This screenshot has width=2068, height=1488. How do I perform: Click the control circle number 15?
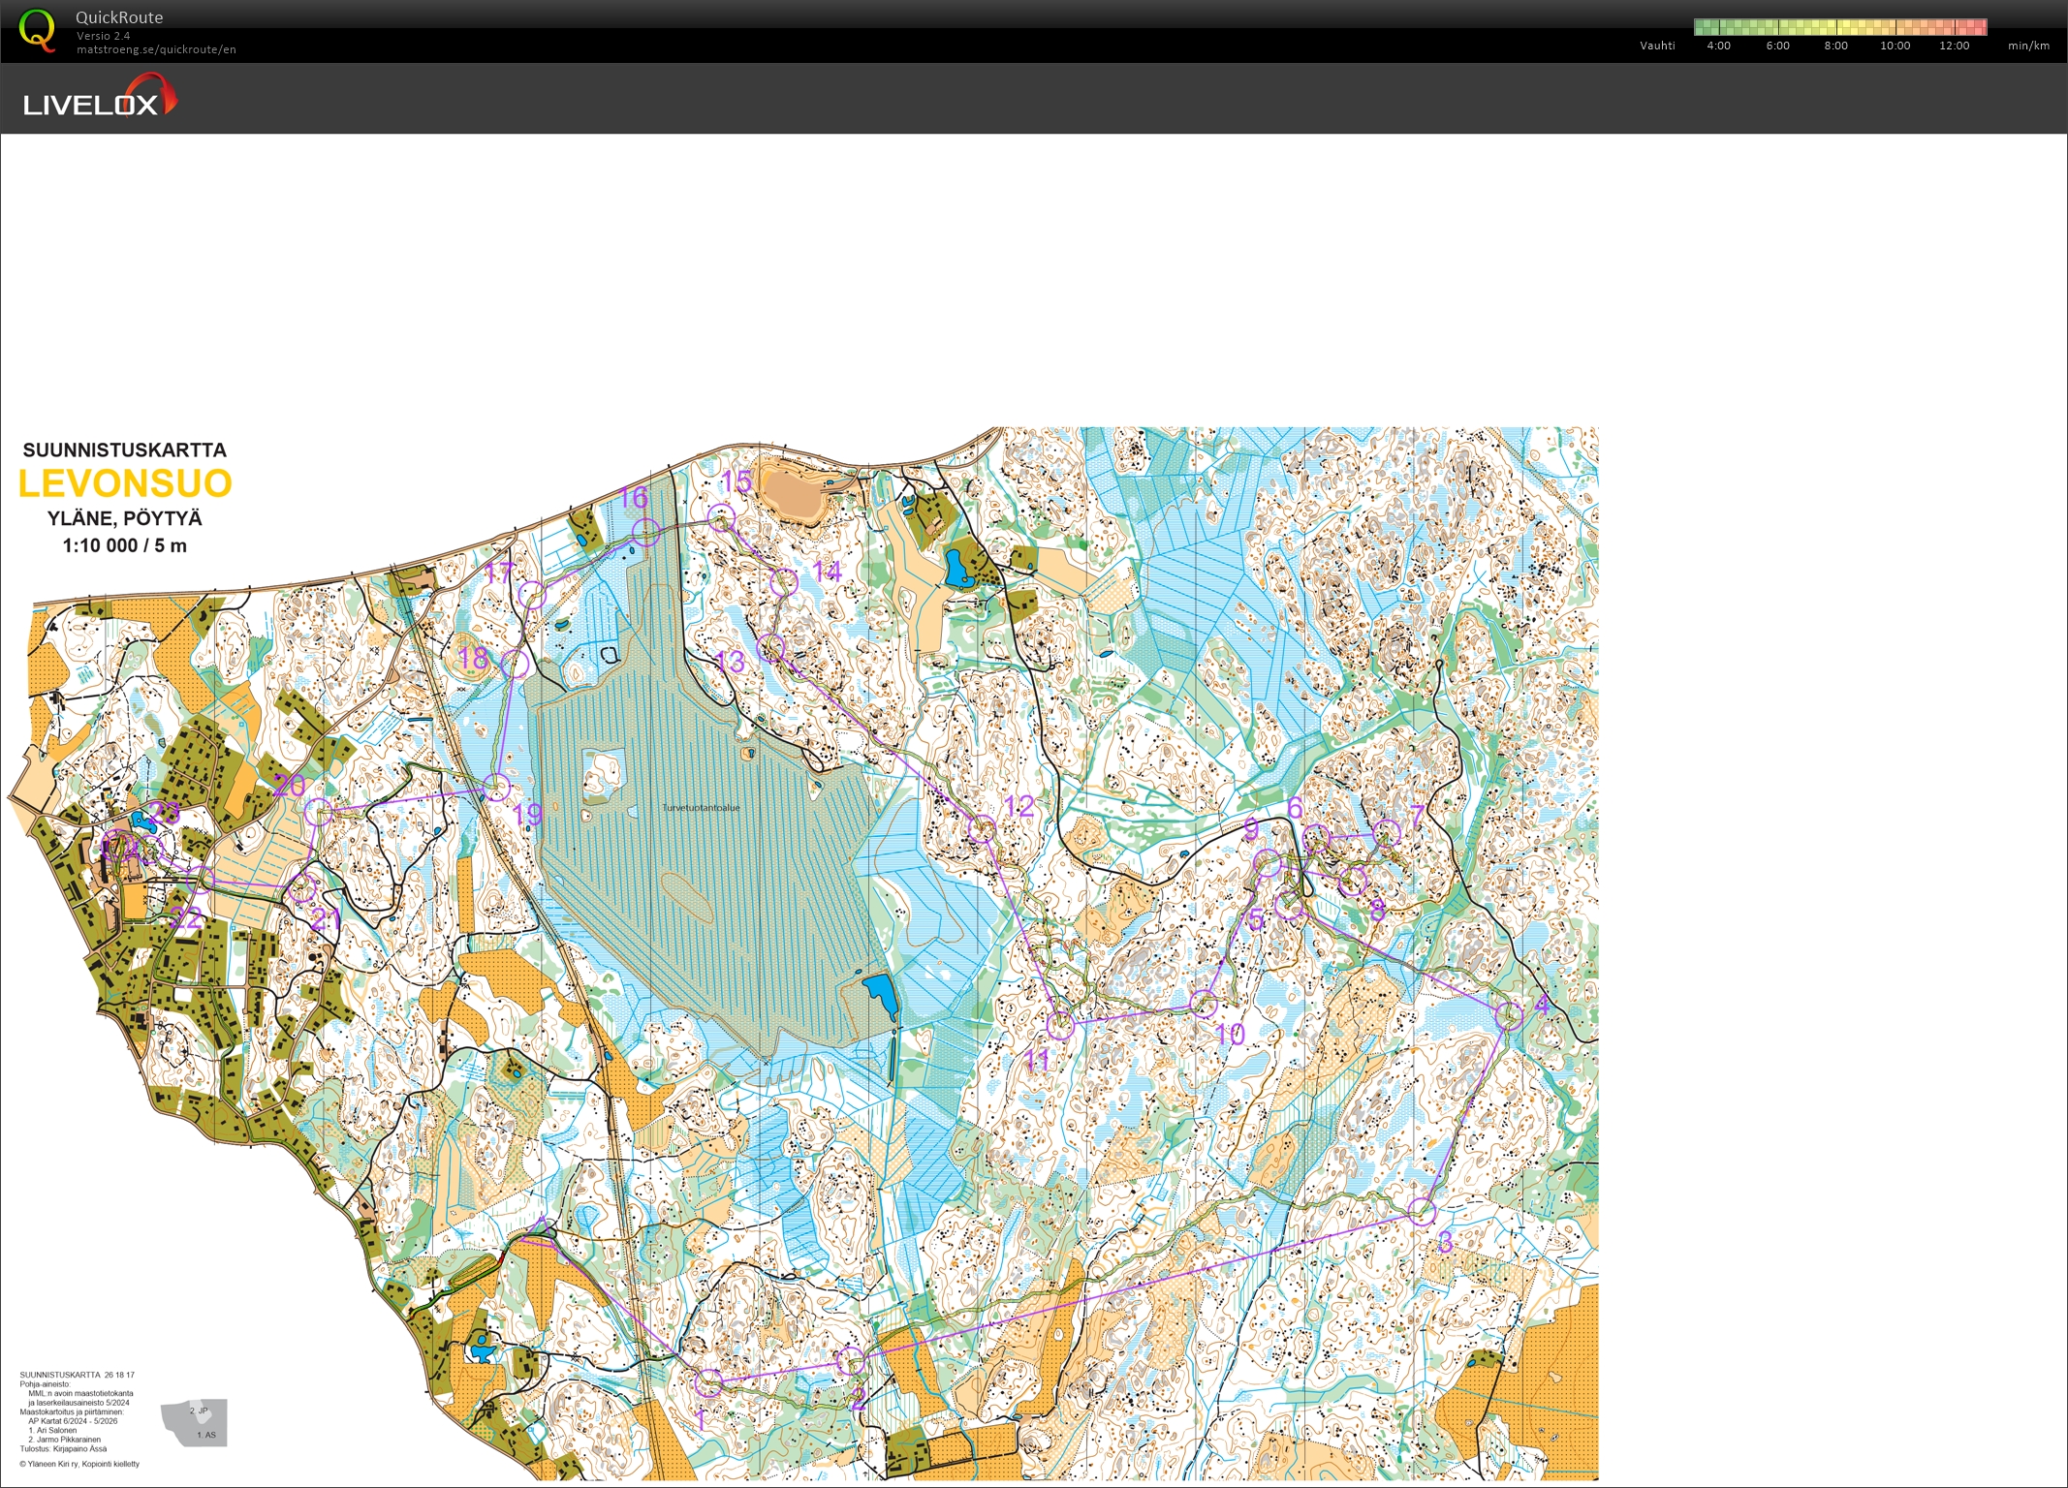tap(721, 517)
